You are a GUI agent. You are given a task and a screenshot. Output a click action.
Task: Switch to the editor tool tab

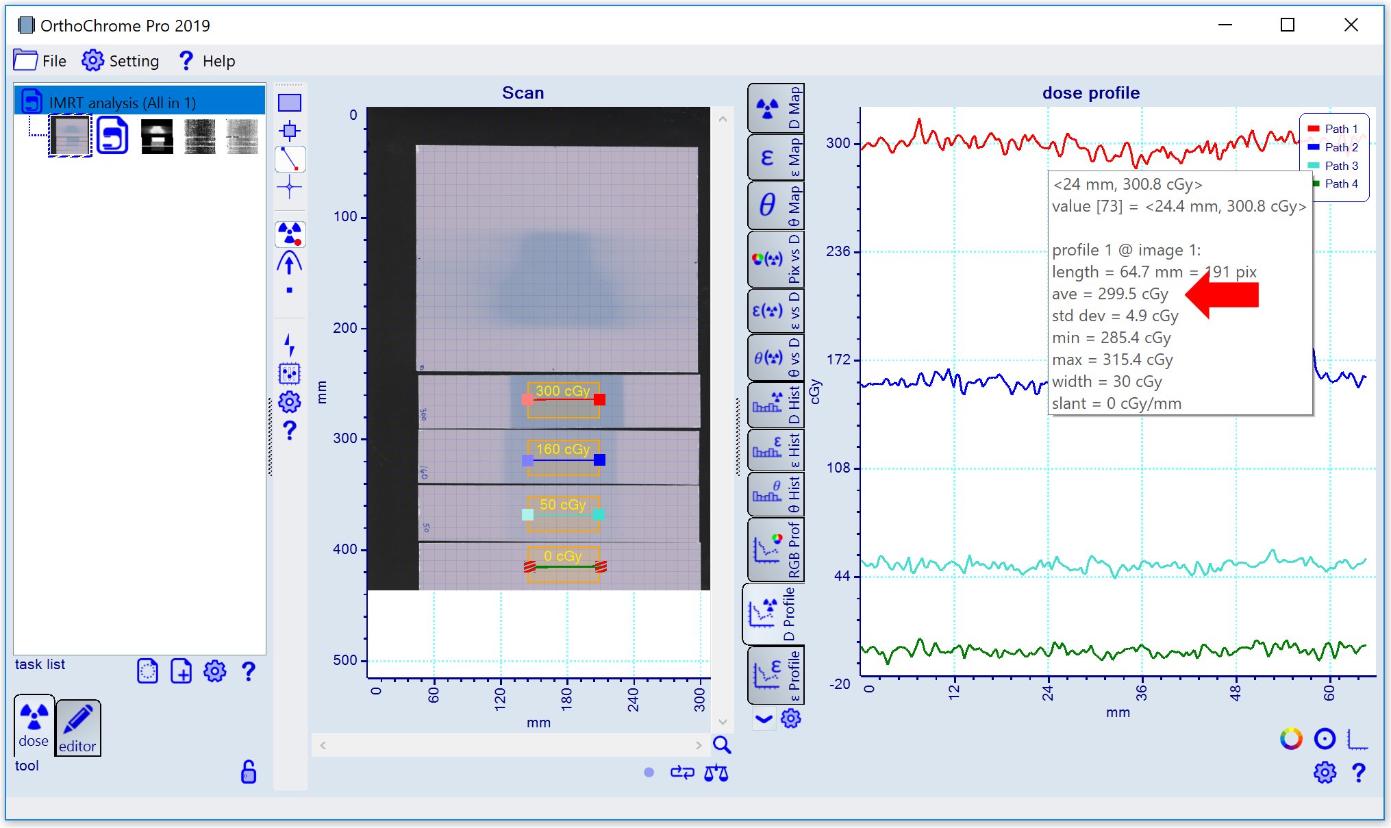[x=77, y=727]
